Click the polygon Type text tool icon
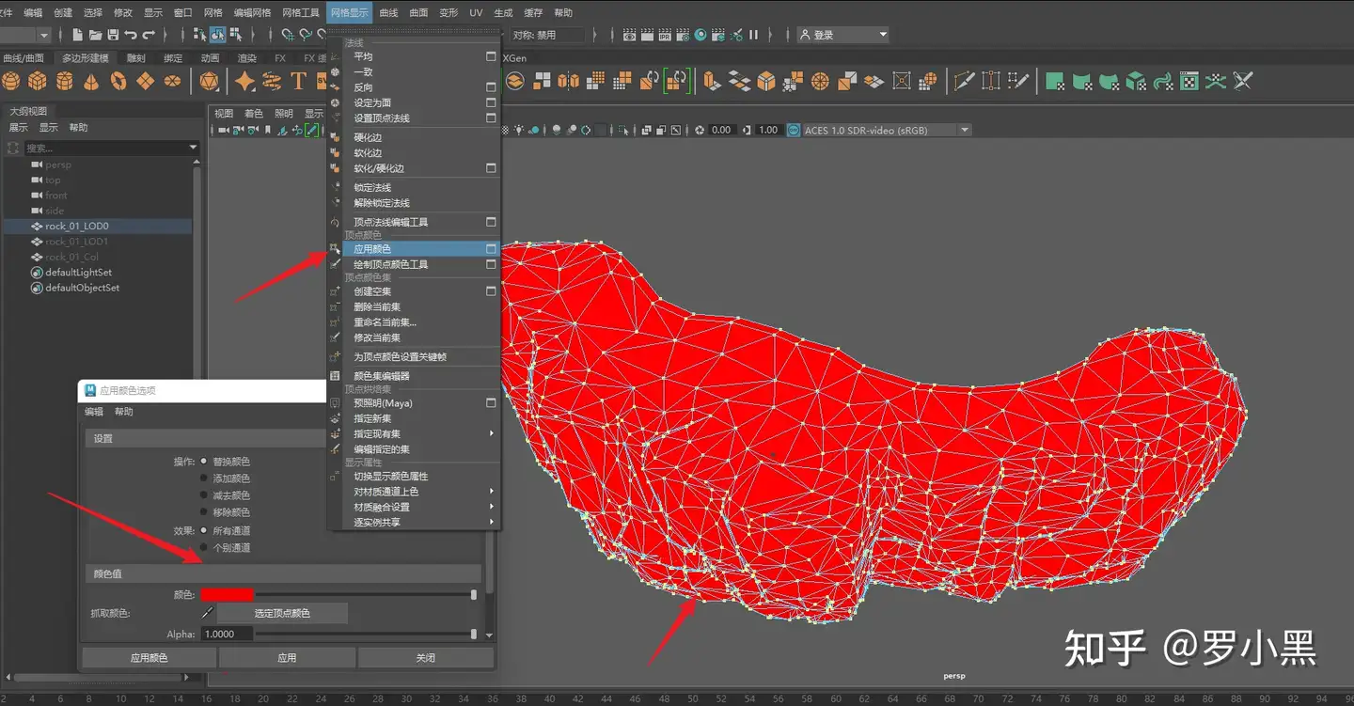The height and width of the screenshot is (706, 1354). click(x=298, y=82)
